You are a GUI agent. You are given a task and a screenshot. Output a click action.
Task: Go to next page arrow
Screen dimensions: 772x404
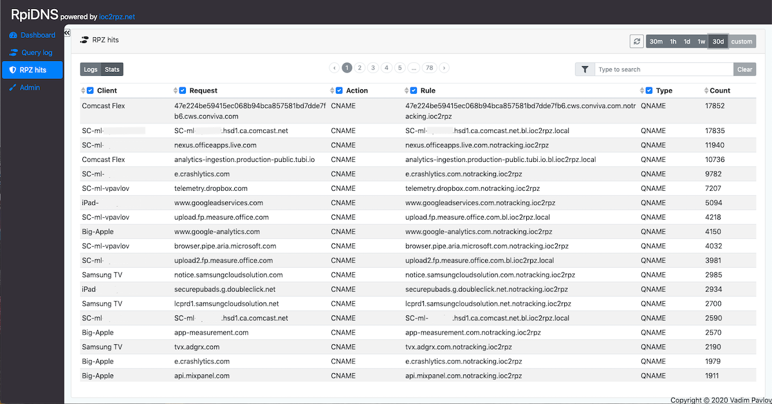444,67
